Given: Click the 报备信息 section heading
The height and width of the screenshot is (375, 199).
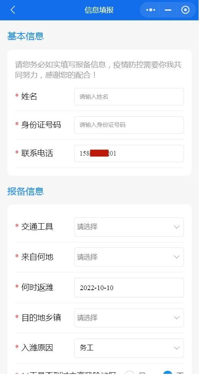Looking at the screenshot, I should click(26, 191).
